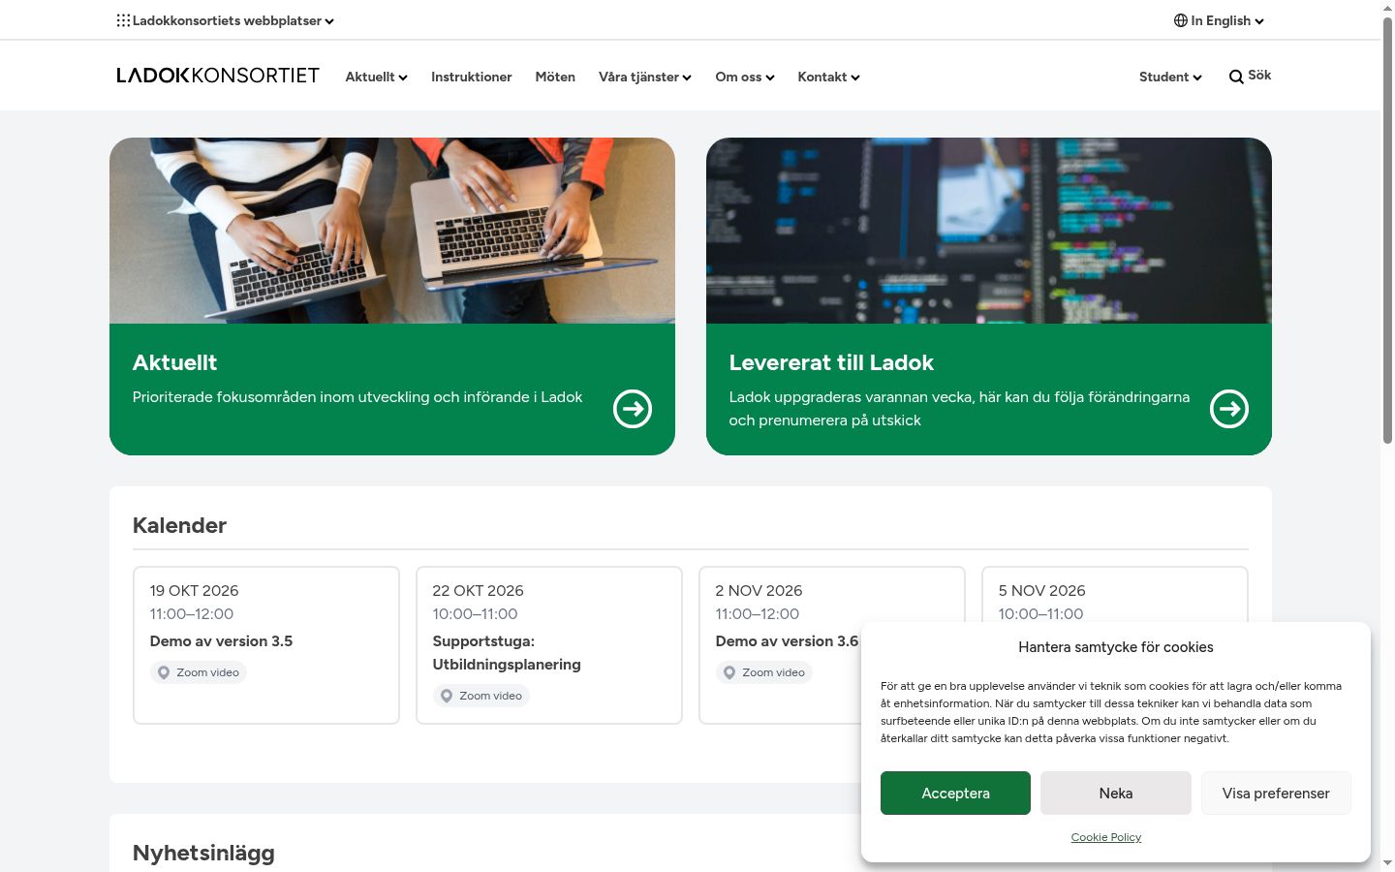Click the Levererat till Ladok heading
The height and width of the screenshot is (872, 1395).
(x=831, y=362)
